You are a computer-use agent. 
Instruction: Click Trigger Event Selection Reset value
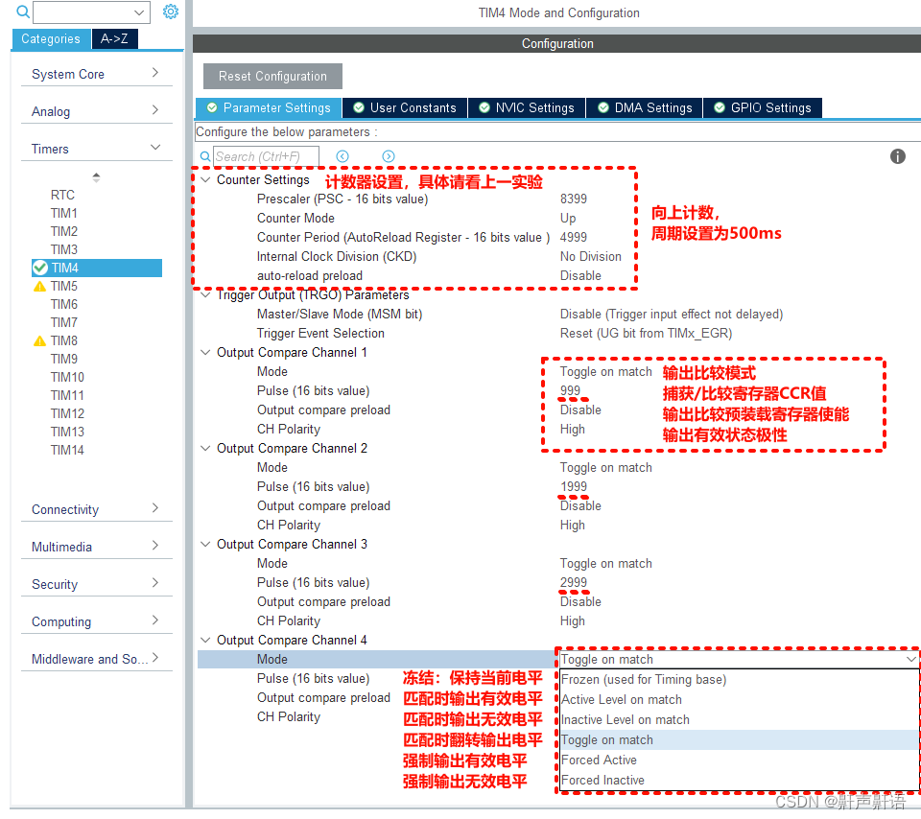(x=646, y=334)
